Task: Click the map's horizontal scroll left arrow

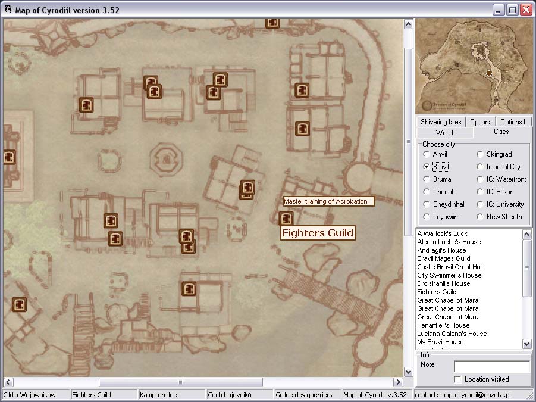Action: click(x=8, y=382)
